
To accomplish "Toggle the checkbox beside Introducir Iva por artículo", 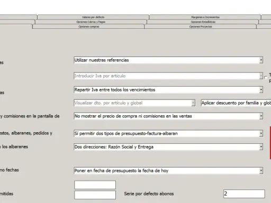I will tap(266, 77).
